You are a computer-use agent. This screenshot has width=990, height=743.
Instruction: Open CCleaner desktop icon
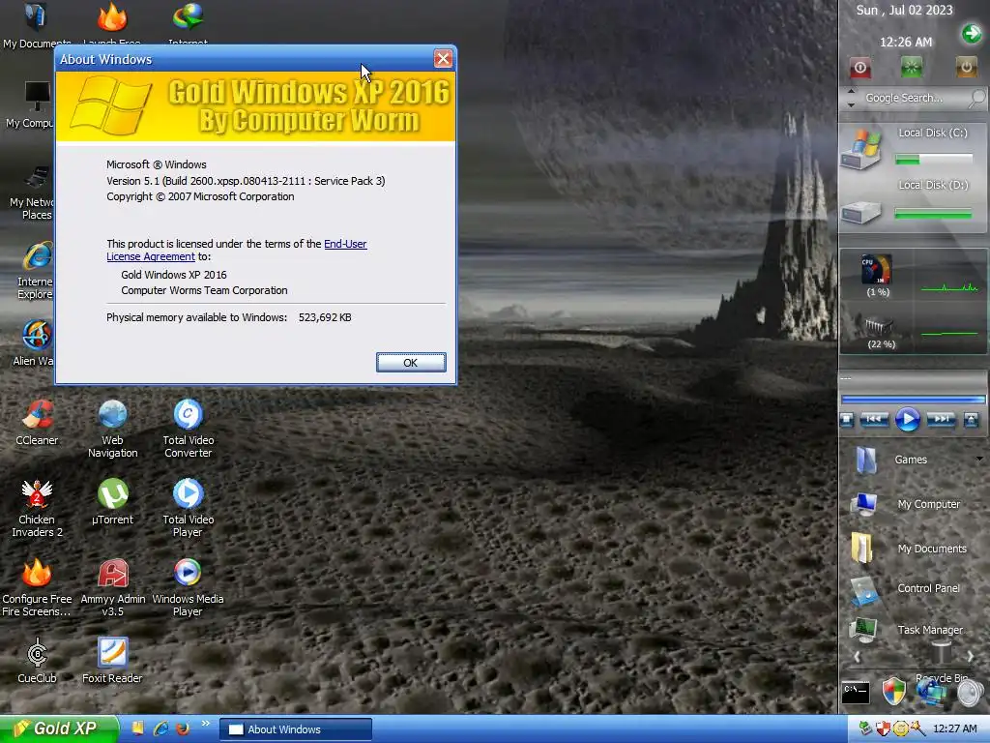click(37, 423)
